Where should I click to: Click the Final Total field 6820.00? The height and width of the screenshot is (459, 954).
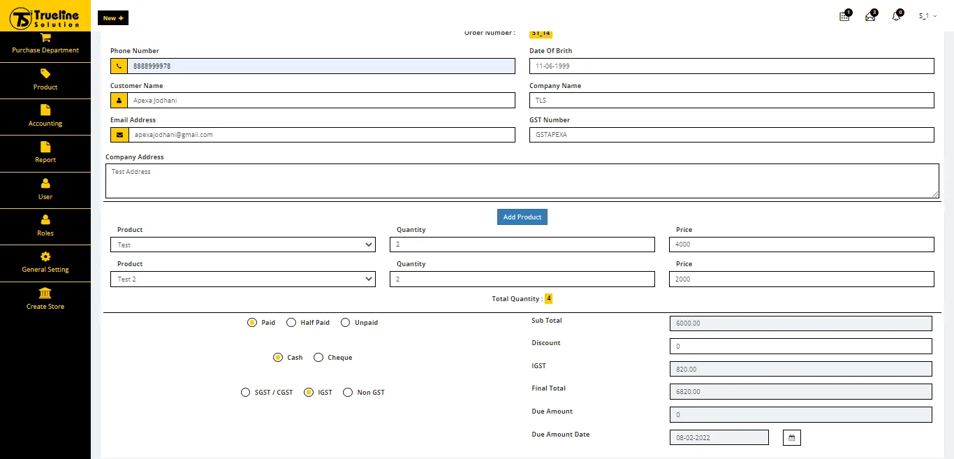(801, 392)
